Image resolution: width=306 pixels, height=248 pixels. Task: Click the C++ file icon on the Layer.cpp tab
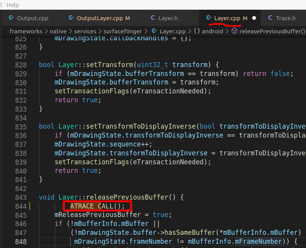coord(209,18)
